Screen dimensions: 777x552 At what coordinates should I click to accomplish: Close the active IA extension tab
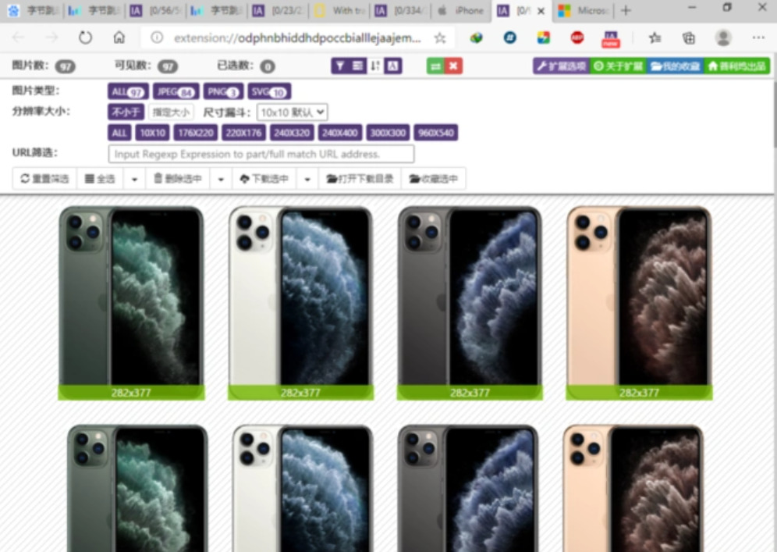[x=541, y=11]
